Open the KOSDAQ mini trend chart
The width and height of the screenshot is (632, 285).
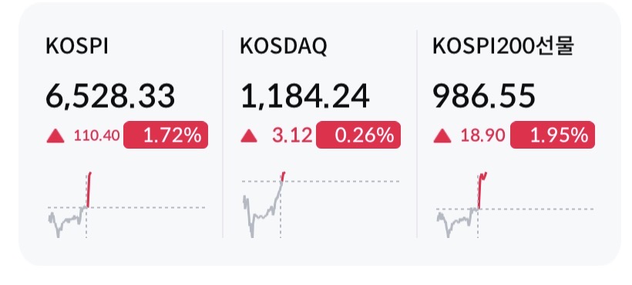tap(321, 205)
